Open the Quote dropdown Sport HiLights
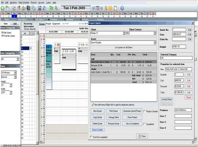This screenshot has width=198, height=147. click(x=155, y=43)
